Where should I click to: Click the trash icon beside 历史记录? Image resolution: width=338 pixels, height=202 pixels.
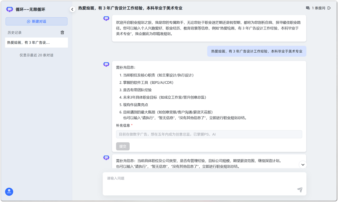pos(62,32)
